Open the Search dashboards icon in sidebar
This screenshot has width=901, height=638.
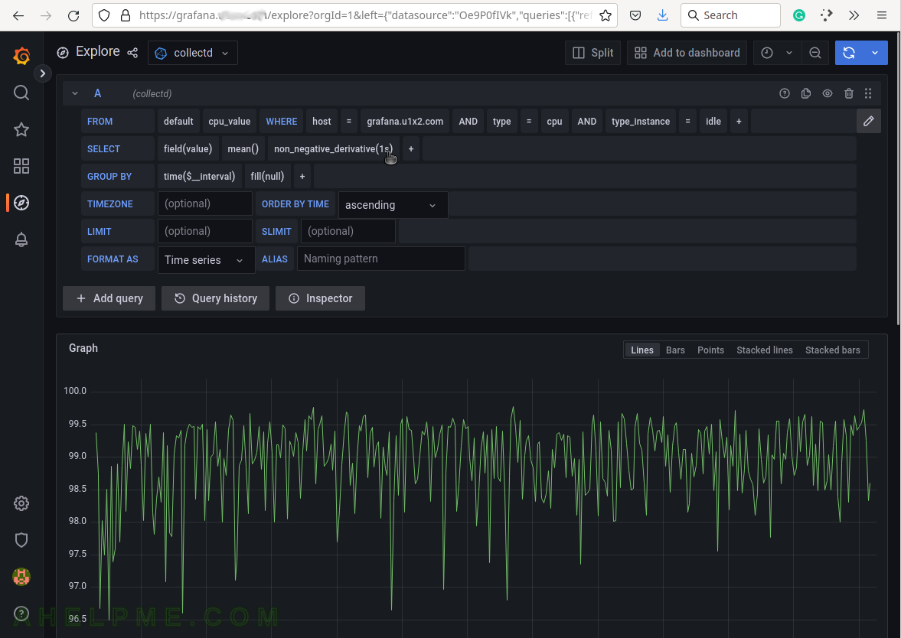[x=21, y=93]
